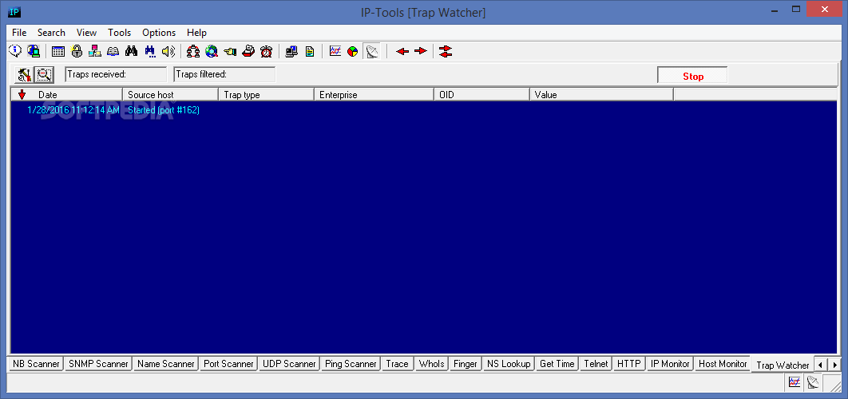Switch to the IP Monitor tab
Viewport: 848px width, 399px height.
(670, 364)
